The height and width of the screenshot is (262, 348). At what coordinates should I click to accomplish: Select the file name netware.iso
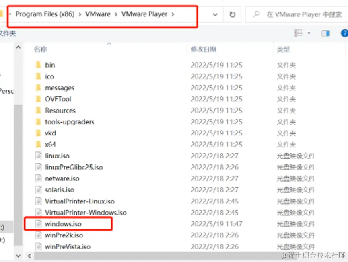point(62,178)
